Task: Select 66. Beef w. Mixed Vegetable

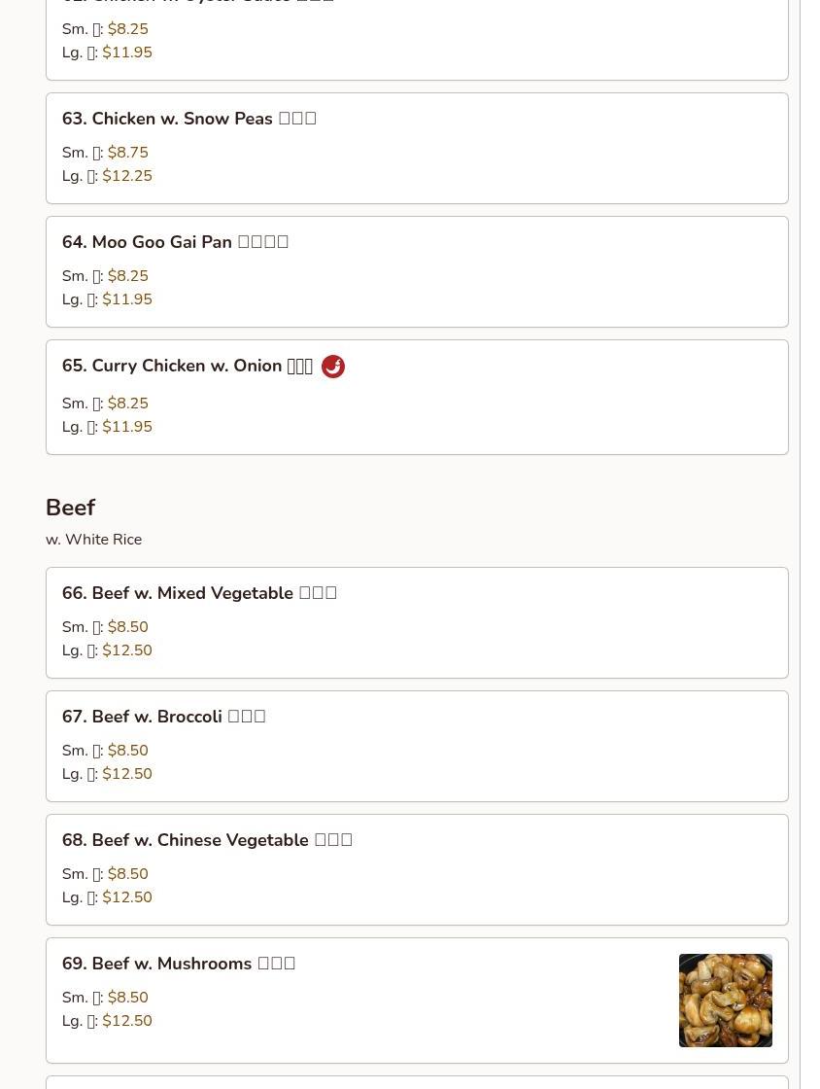Action: pyautogui.click(x=199, y=593)
